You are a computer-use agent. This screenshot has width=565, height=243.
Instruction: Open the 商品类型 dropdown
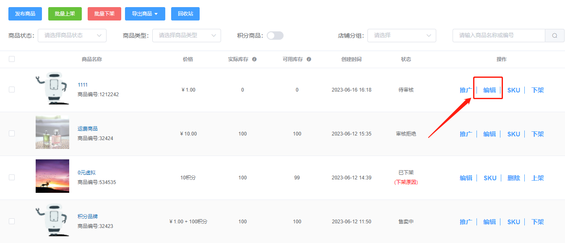tap(187, 36)
